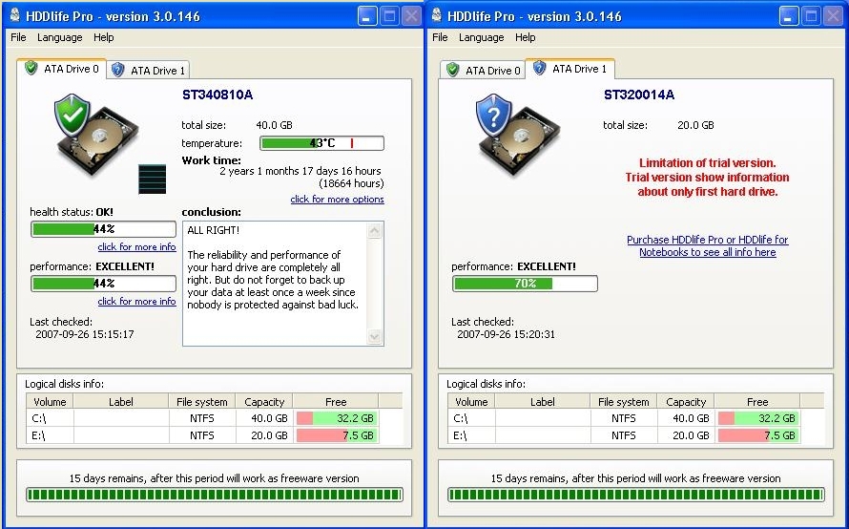Click 32.2 GB free bar in left window

pyautogui.click(x=336, y=418)
